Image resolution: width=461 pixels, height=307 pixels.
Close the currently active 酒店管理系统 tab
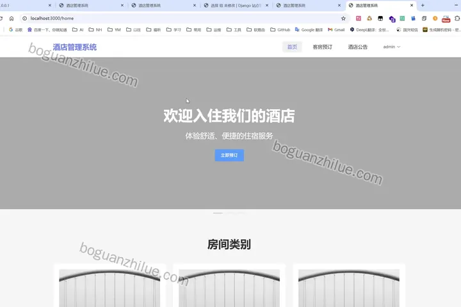pyautogui.click(x=412, y=5)
